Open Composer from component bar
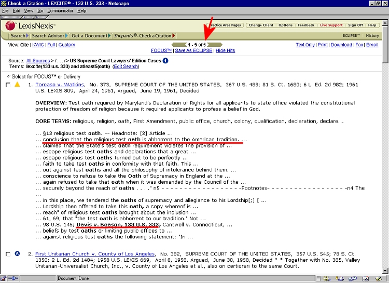Viewport: 389px width, 283px height. [378, 279]
